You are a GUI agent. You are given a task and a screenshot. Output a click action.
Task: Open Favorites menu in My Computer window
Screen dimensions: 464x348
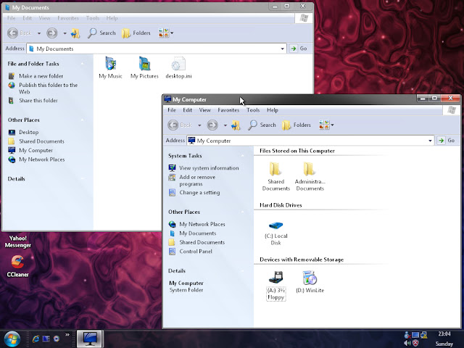click(x=228, y=110)
